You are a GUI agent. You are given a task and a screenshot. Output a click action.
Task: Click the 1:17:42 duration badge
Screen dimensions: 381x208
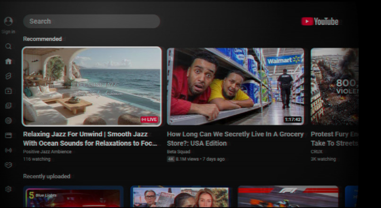293,120
